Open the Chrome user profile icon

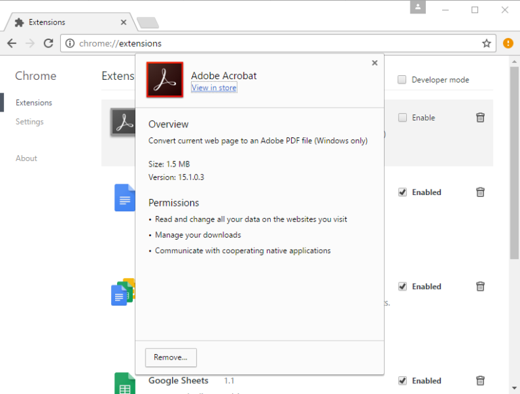tap(418, 7)
